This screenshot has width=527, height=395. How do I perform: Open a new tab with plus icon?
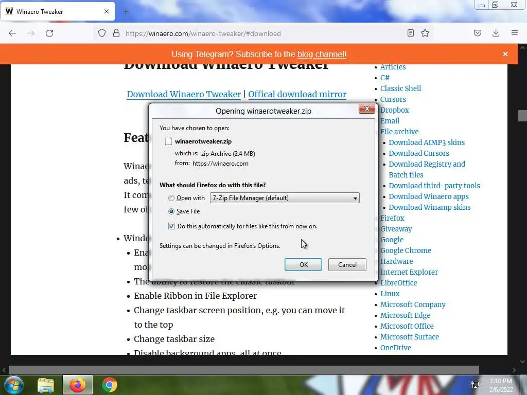click(x=126, y=12)
